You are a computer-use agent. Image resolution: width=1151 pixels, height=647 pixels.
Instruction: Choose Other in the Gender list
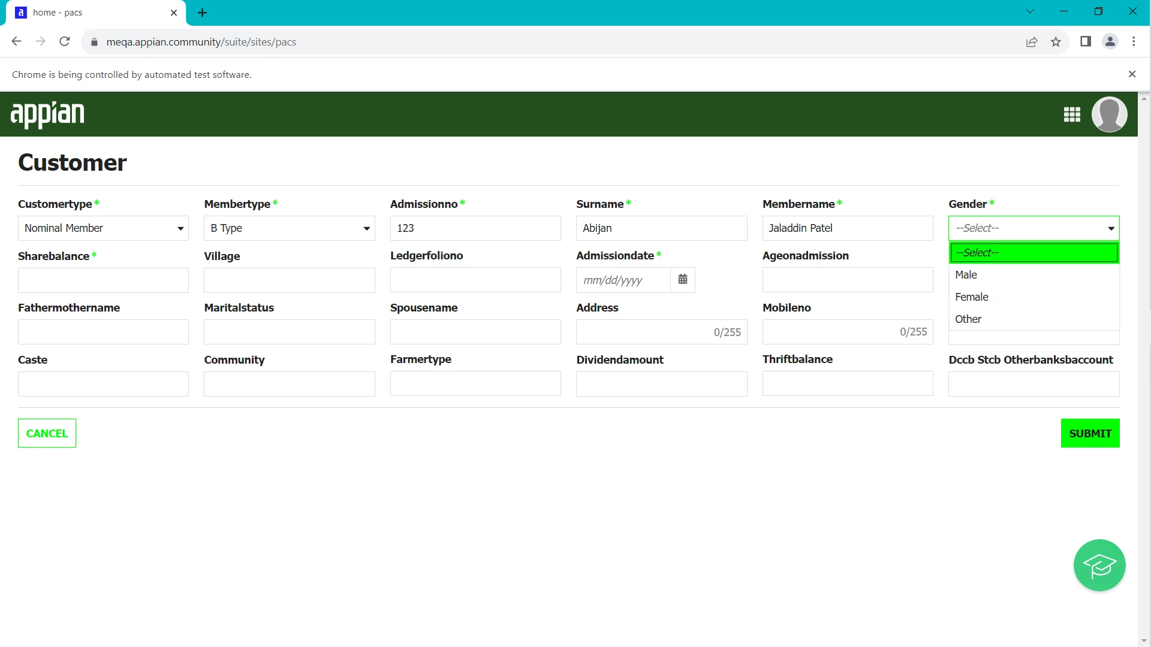tap(1034, 319)
